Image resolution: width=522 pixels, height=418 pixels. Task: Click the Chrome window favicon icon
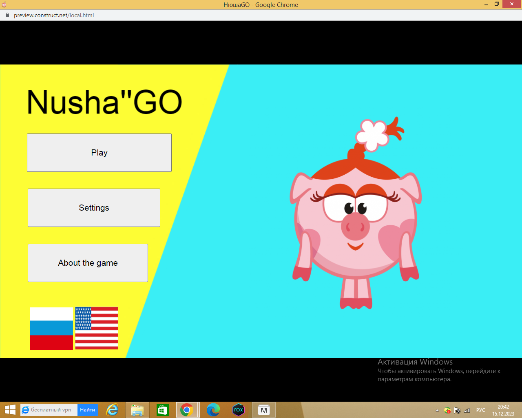4,4
